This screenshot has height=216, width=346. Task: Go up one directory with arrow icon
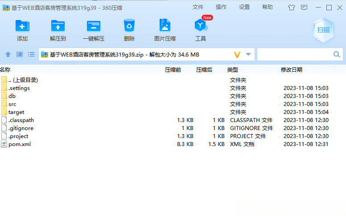pos(8,54)
